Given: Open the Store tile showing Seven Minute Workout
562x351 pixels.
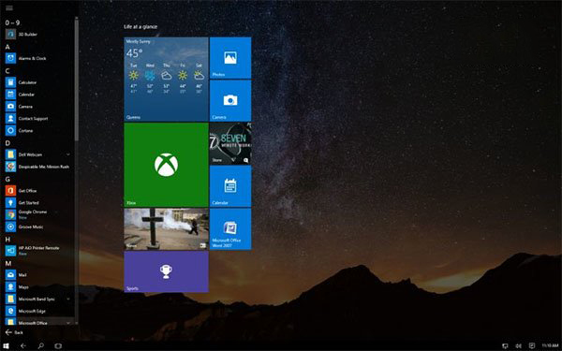Looking at the screenshot, I should point(230,143).
